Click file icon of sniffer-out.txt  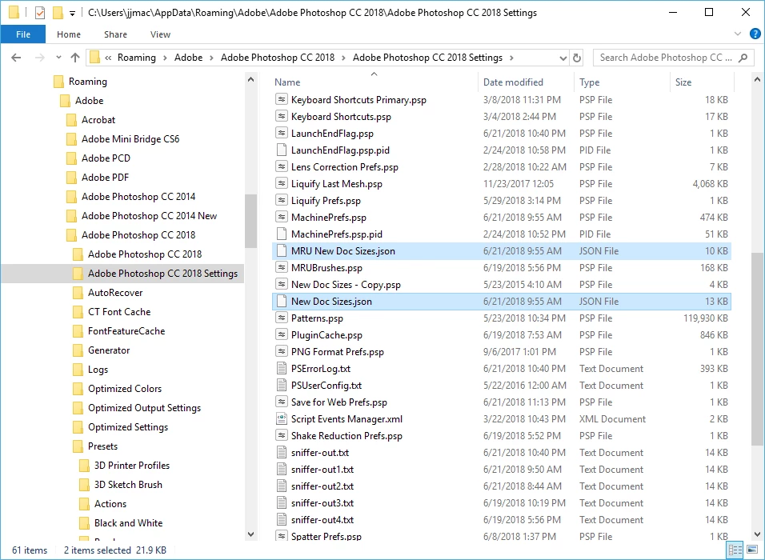click(281, 452)
